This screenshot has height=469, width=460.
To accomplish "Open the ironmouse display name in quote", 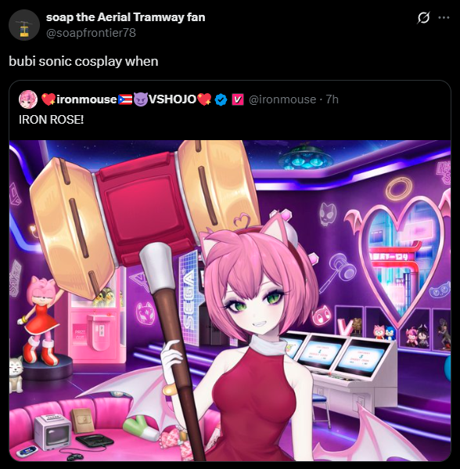I will (86, 99).
